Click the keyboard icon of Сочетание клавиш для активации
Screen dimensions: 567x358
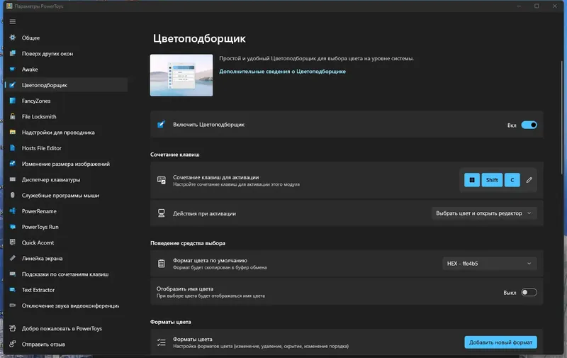click(162, 180)
